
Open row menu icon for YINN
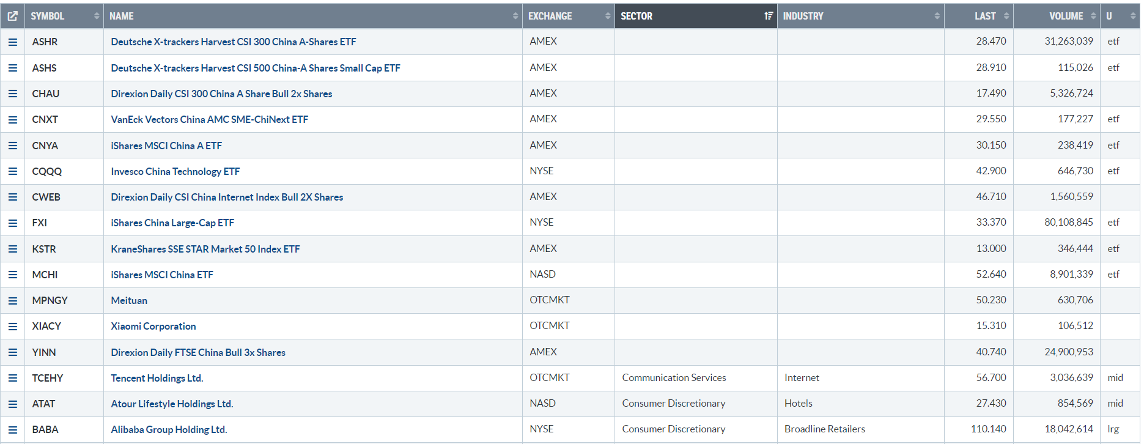click(x=12, y=352)
